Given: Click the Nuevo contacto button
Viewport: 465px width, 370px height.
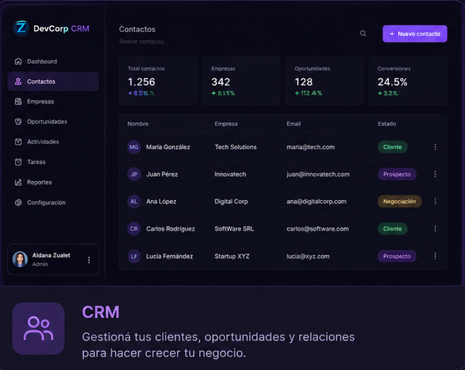Looking at the screenshot, I should pos(415,33).
